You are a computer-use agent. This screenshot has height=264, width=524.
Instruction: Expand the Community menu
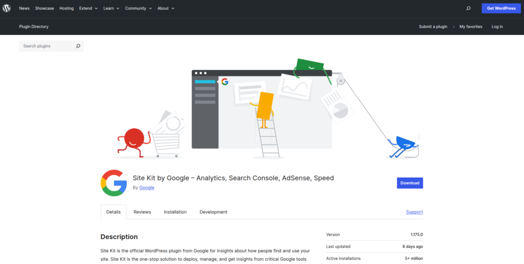pyautogui.click(x=138, y=8)
